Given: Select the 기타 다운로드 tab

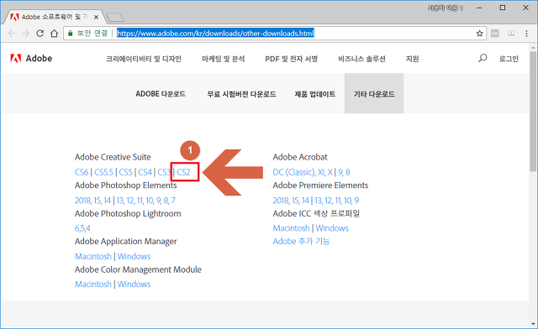Looking at the screenshot, I should (374, 93).
